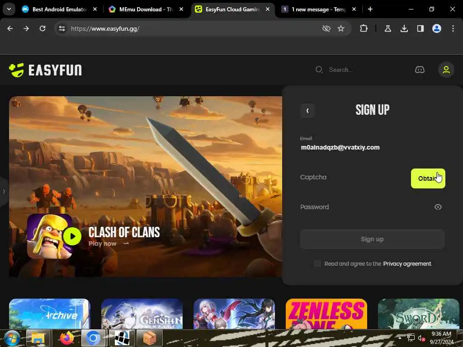Click the network tray icon
Screen dimensions: 463x347
411,338
